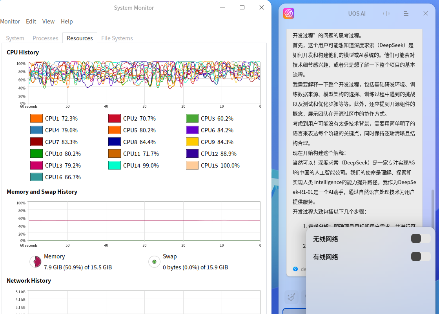Image resolution: width=439 pixels, height=314 pixels.
Task: Click the "现在开始构建这个解释:" chat line
Action: 319,153
